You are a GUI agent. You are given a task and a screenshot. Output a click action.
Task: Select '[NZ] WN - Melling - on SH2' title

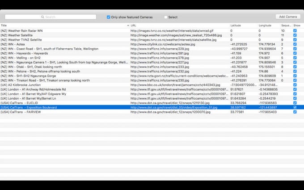click(x=21, y=58)
